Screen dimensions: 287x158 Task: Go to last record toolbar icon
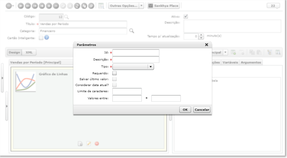tap(42, 6)
